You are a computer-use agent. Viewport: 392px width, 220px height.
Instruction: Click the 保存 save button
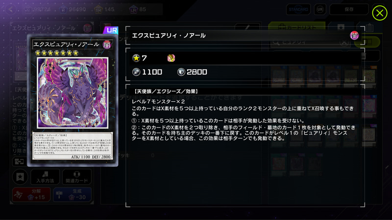point(349,9)
